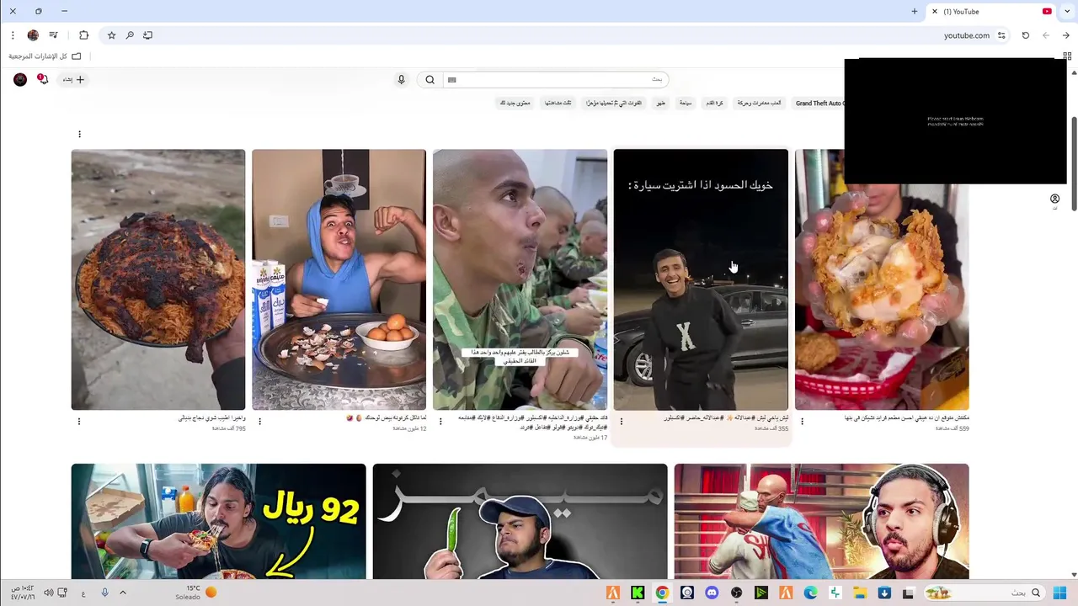Open the blue hoodie eggs Short

click(339, 279)
